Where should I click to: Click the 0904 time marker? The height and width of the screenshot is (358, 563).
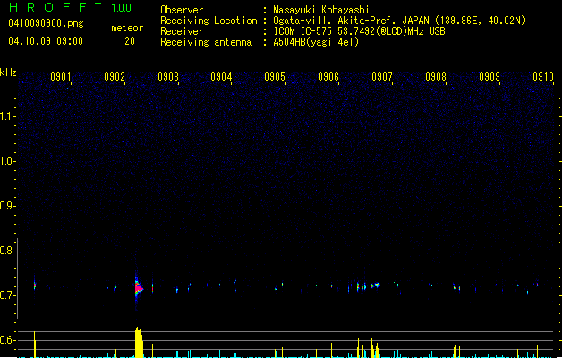point(221,77)
